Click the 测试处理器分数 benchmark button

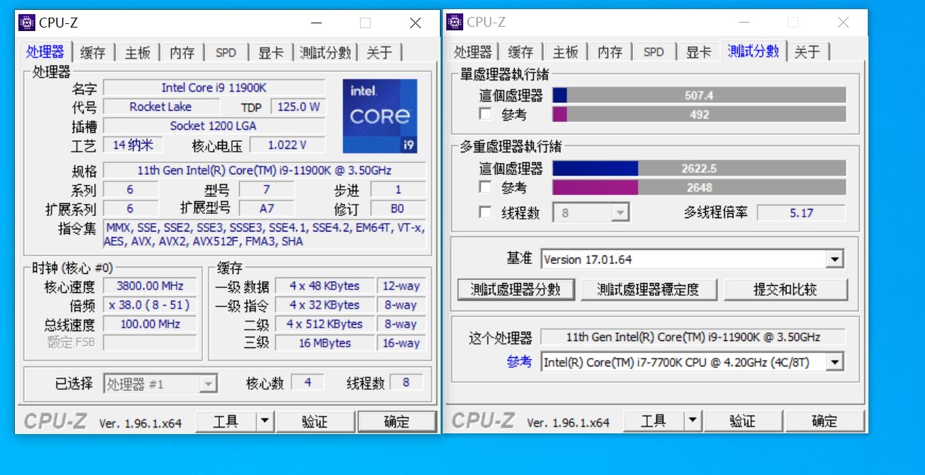click(516, 289)
